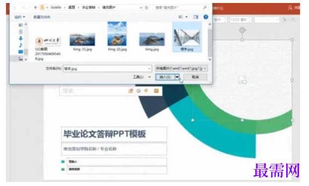Click the share person icon in PowerPoint
The image size is (309, 186).
pyautogui.click(x=290, y=8)
